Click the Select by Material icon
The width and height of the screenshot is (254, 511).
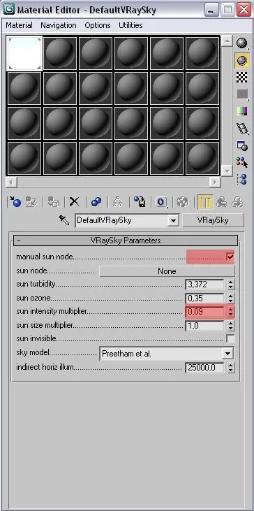click(242, 162)
